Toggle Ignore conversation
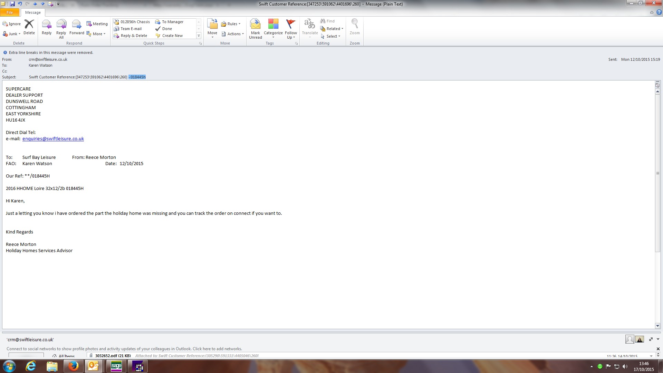This screenshot has height=373, width=663. 12,24
